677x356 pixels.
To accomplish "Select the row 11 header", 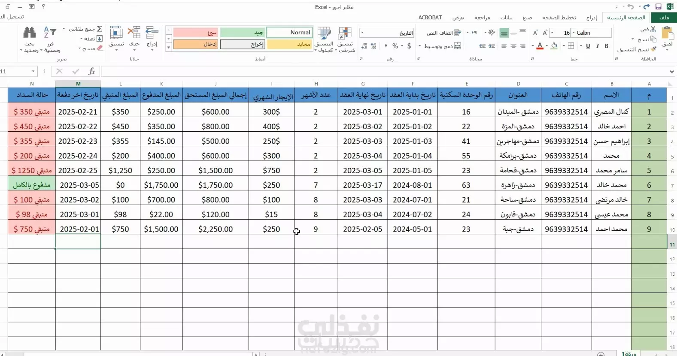I will tap(672, 244).
